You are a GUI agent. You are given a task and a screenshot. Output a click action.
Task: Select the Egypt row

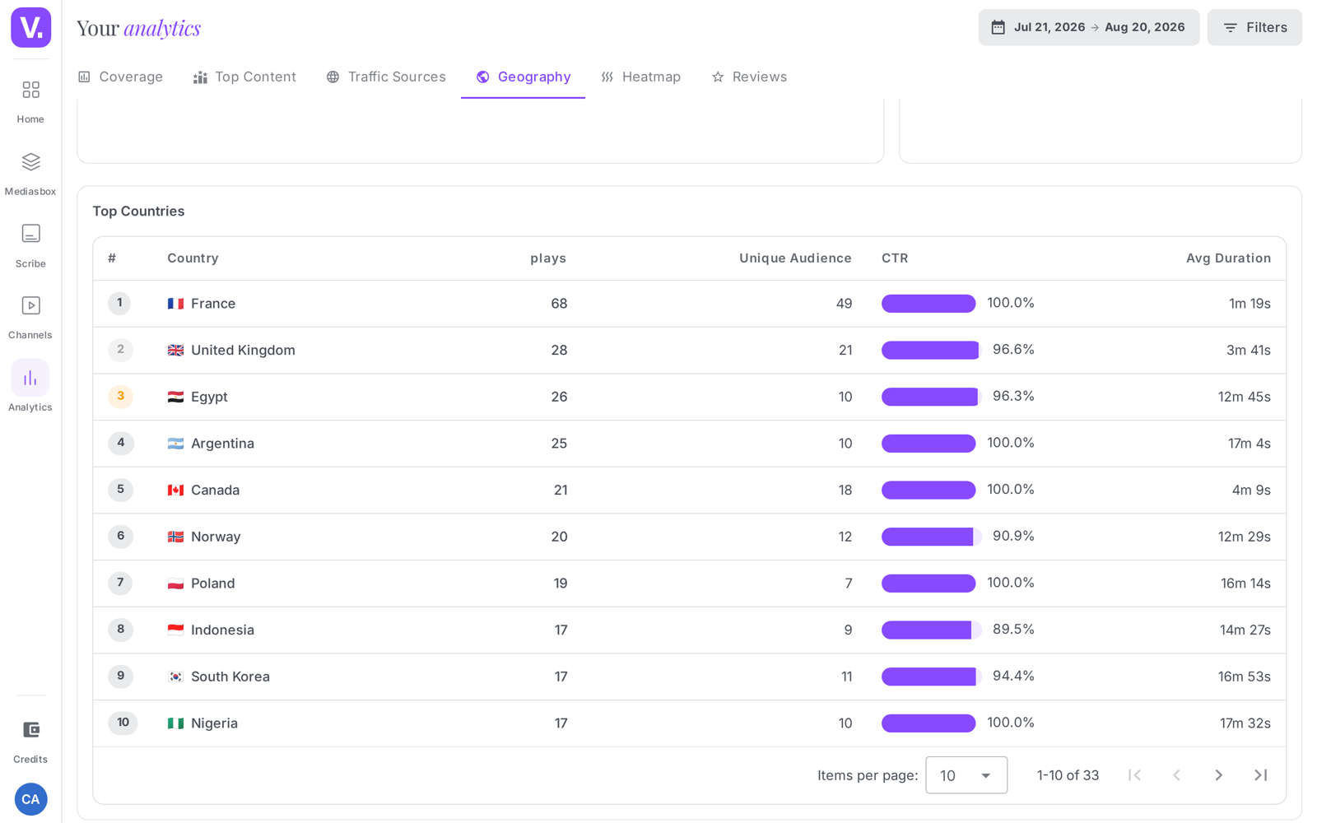point(690,397)
